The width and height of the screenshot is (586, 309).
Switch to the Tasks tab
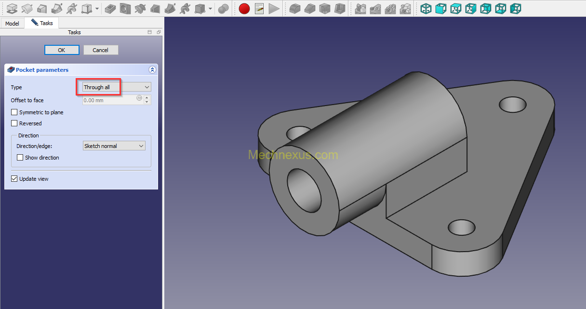[42, 23]
